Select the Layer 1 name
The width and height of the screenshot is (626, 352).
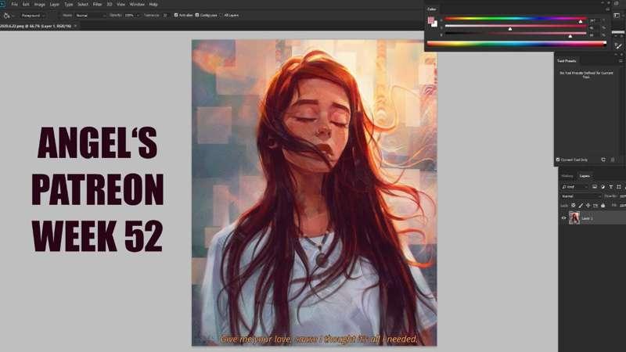point(587,219)
